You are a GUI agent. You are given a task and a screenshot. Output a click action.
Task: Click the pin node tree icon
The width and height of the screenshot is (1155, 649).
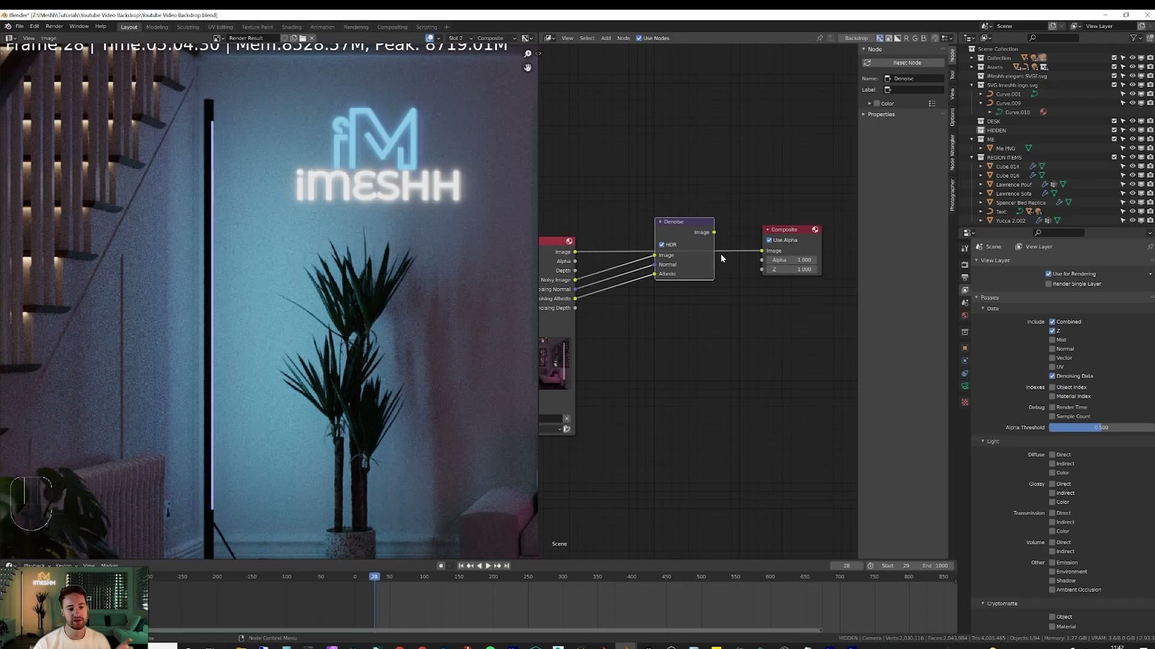coord(819,38)
